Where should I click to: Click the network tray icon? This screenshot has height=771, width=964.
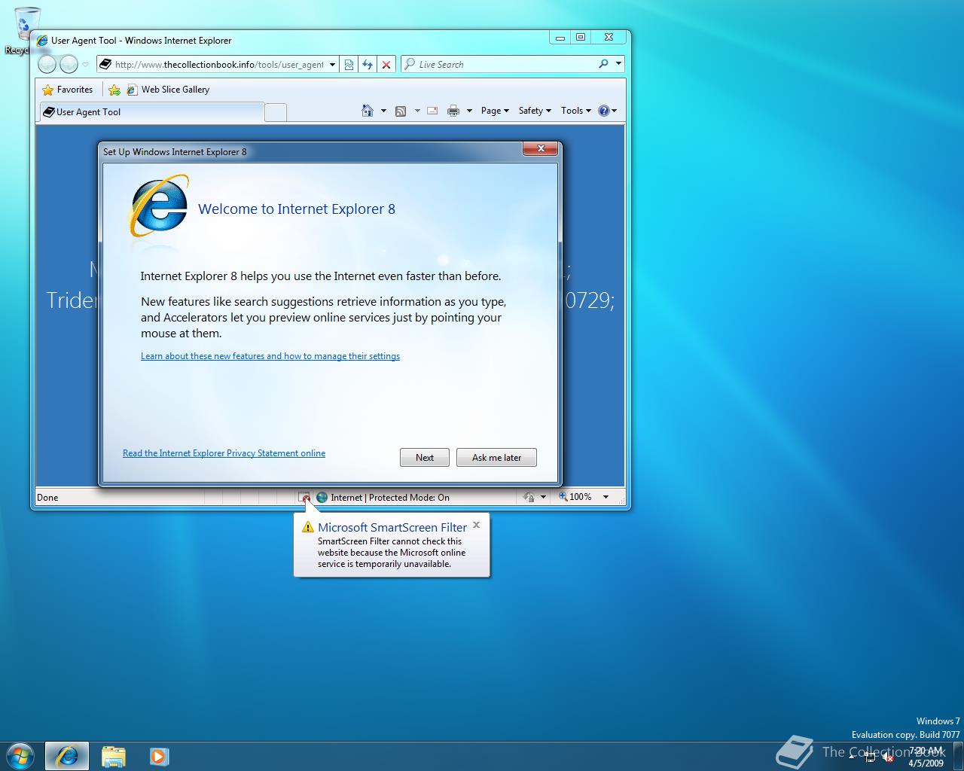point(870,757)
